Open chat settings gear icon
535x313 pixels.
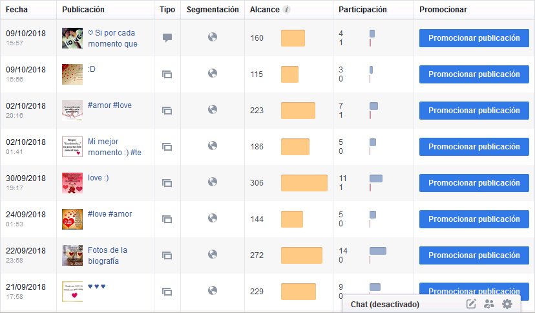pos(507,304)
